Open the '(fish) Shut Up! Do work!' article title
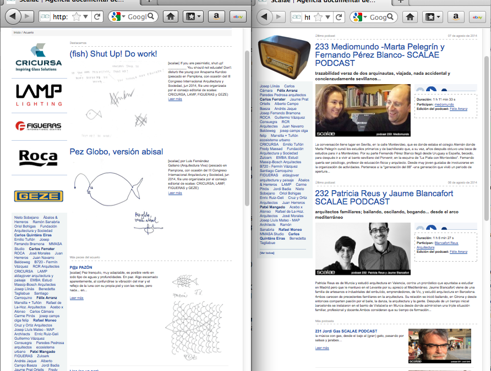 coord(113,54)
